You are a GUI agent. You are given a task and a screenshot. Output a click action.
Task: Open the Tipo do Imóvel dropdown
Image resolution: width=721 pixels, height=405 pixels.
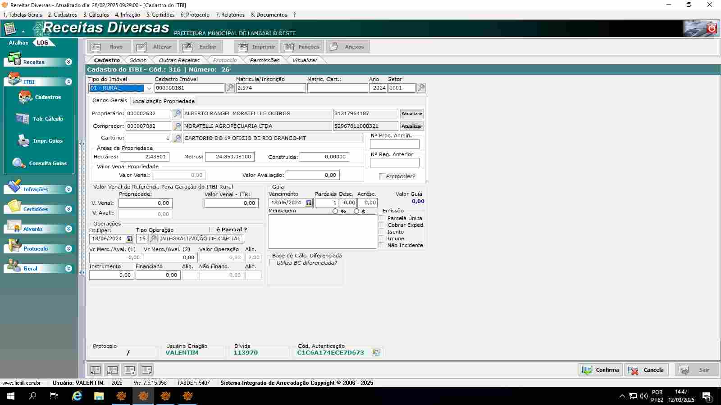(149, 88)
